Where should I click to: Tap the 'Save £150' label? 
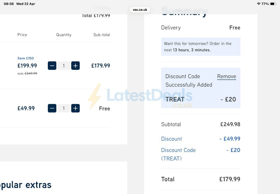click(x=25, y=58)
